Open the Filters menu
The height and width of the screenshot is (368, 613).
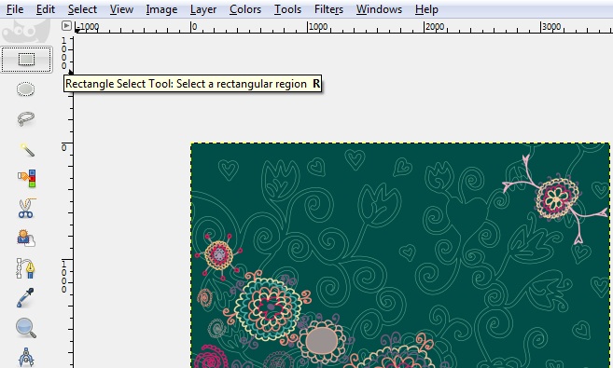[328, 9]
